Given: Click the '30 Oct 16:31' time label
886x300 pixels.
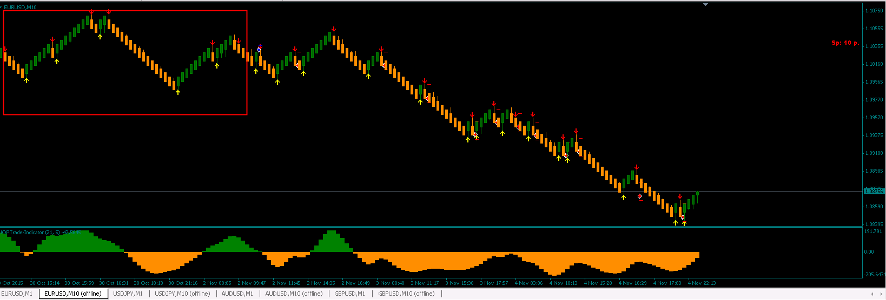Looking at the screenshot, I should (114, 283).
